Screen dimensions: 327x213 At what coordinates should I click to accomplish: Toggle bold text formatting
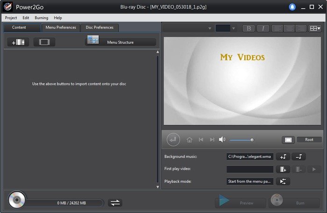pyautogui.click(x=249, y=28)
